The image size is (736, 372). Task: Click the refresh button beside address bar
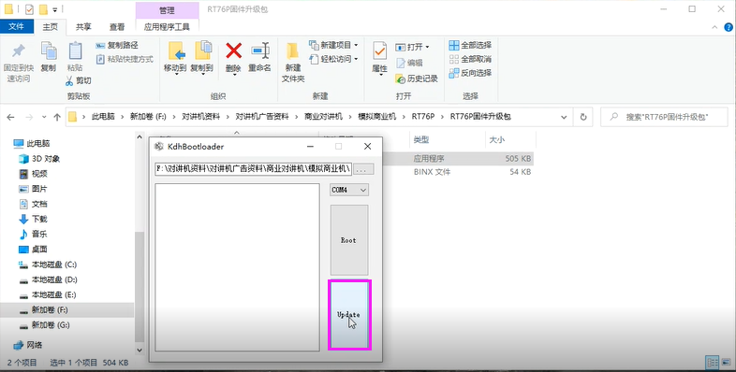(x=583, y=117)
